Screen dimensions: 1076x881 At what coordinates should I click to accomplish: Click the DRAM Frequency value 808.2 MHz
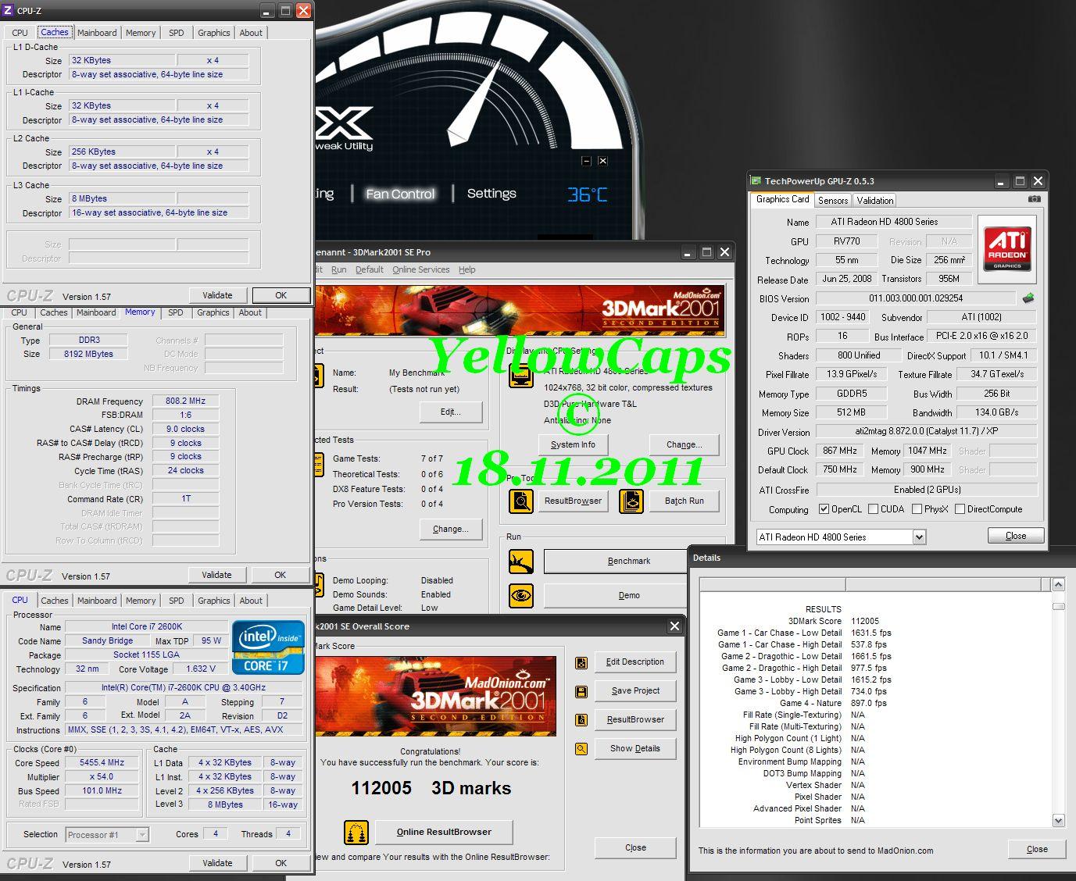[185, 401]
